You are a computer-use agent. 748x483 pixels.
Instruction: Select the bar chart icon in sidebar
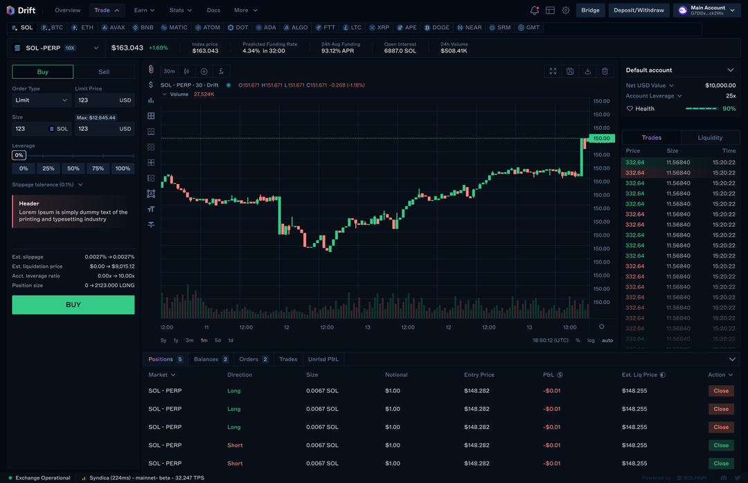point(151,100)
